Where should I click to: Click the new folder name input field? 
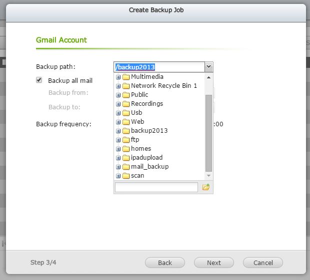coord(156,187)
